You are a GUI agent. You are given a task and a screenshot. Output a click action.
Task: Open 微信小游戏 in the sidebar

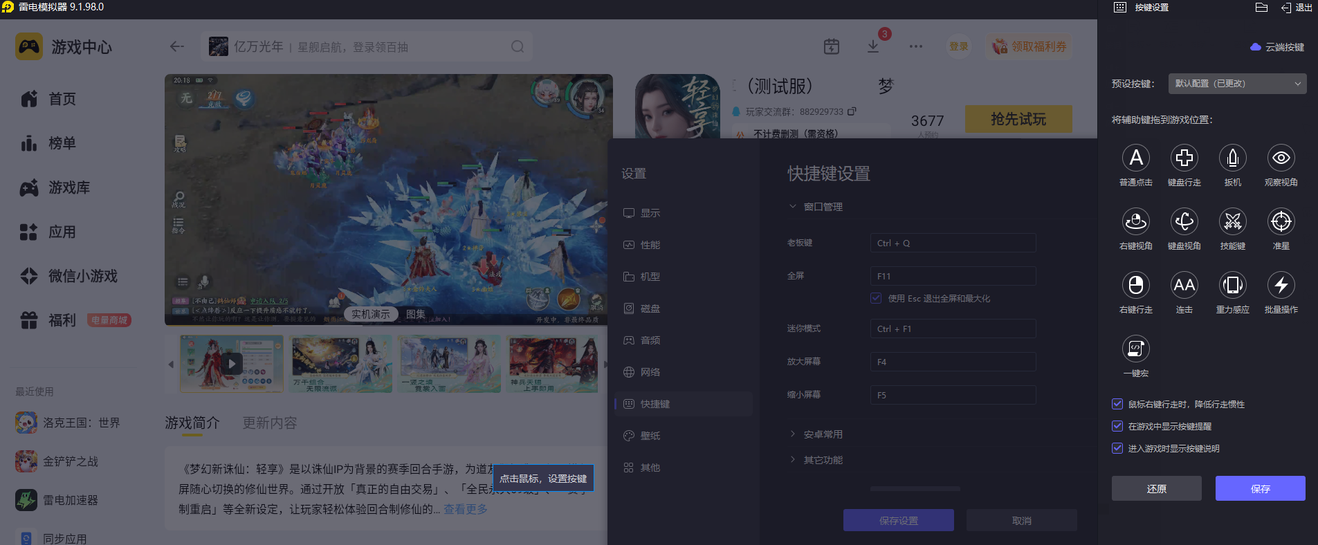(69, 276)
